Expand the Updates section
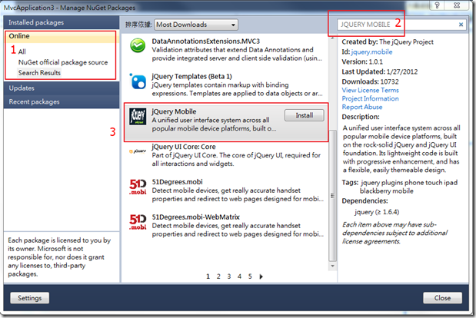 (62, 88)
